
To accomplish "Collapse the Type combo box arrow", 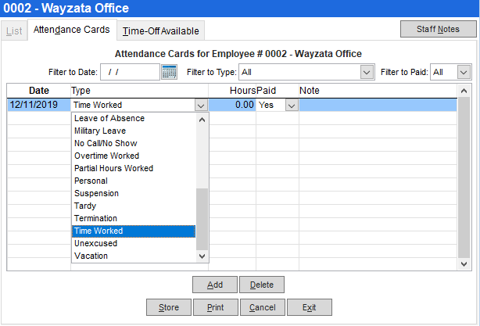I will [202, 105].
